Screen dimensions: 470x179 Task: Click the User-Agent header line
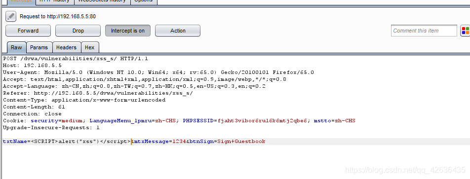[x=158, y=72]
